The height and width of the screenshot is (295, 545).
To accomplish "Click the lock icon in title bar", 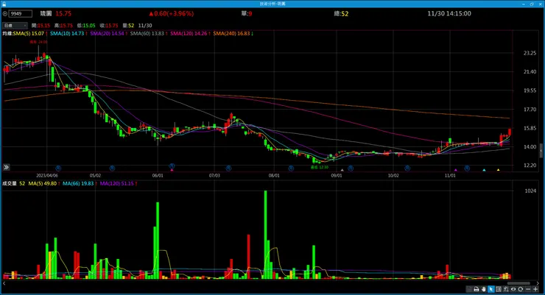I will pos(4,4).
